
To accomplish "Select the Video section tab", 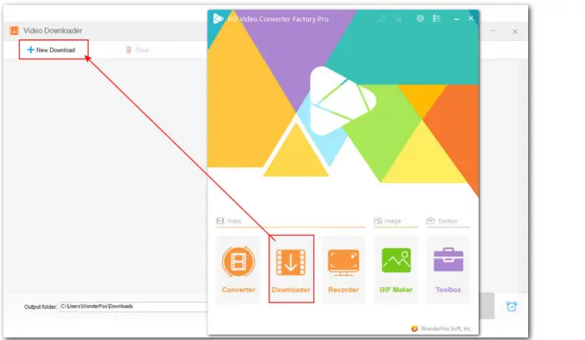I will pos(229,221).
